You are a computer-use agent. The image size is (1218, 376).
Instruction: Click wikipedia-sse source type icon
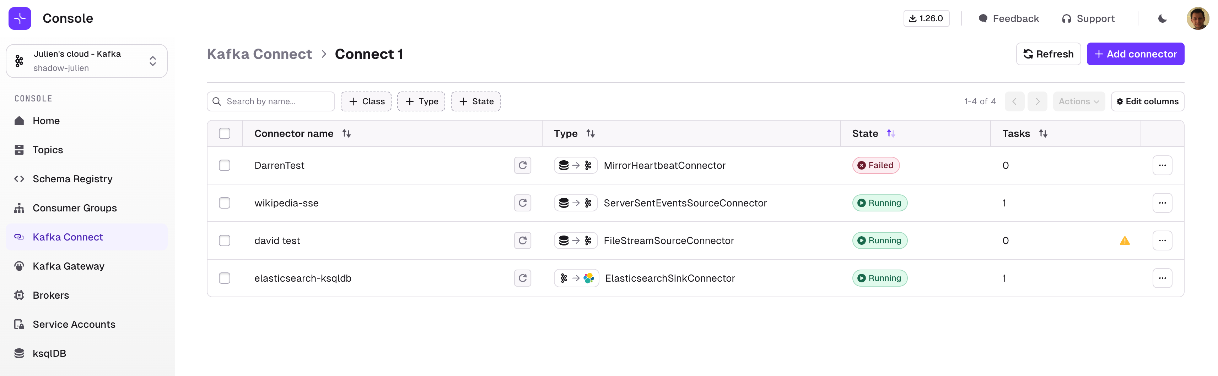[576, 203]
